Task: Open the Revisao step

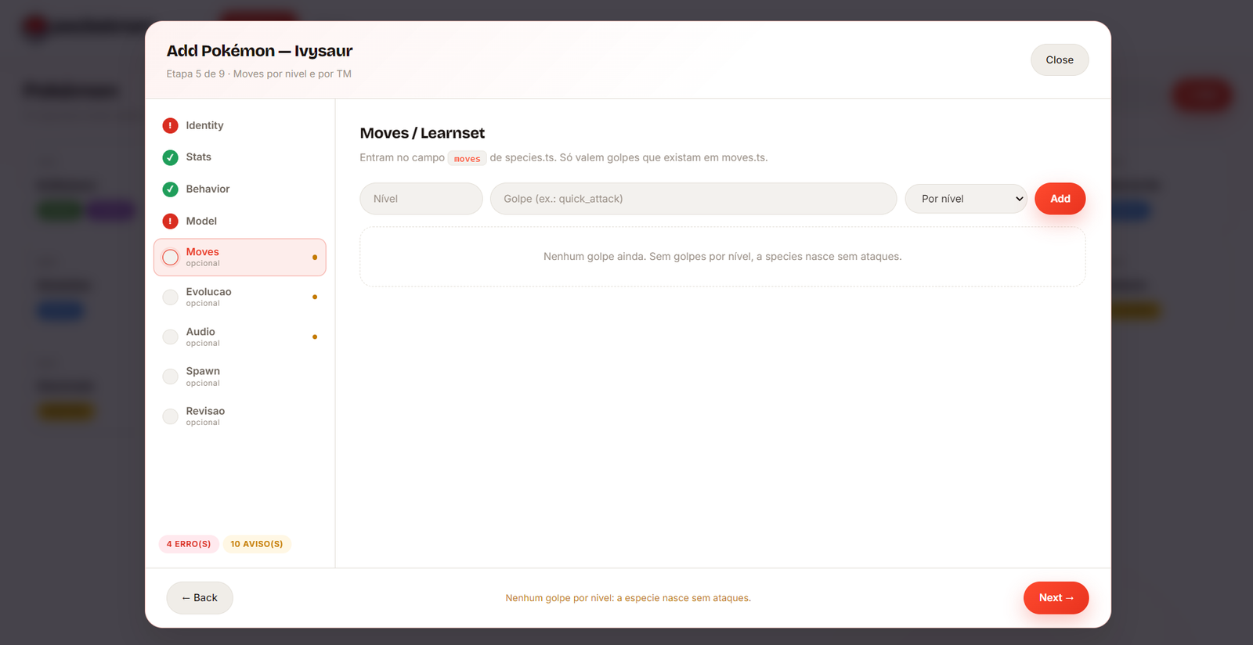Action: [240, 416]
